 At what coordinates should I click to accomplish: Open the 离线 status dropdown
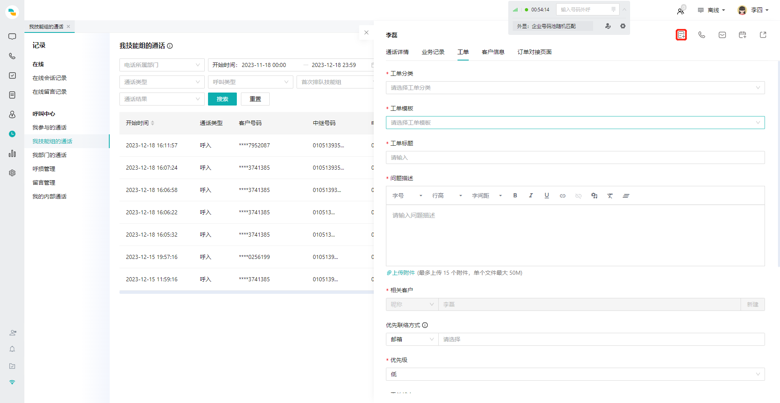coord(712,10)
